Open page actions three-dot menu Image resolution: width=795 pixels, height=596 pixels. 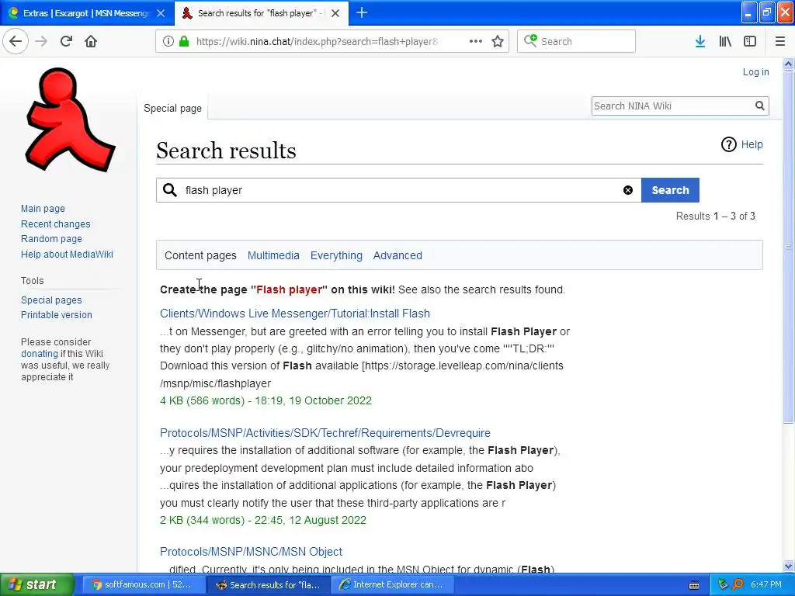(476, 41)
